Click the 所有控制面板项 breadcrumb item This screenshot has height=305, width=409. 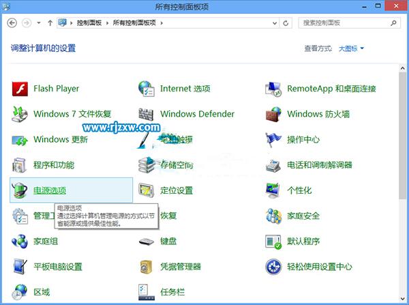click(134, 23)
